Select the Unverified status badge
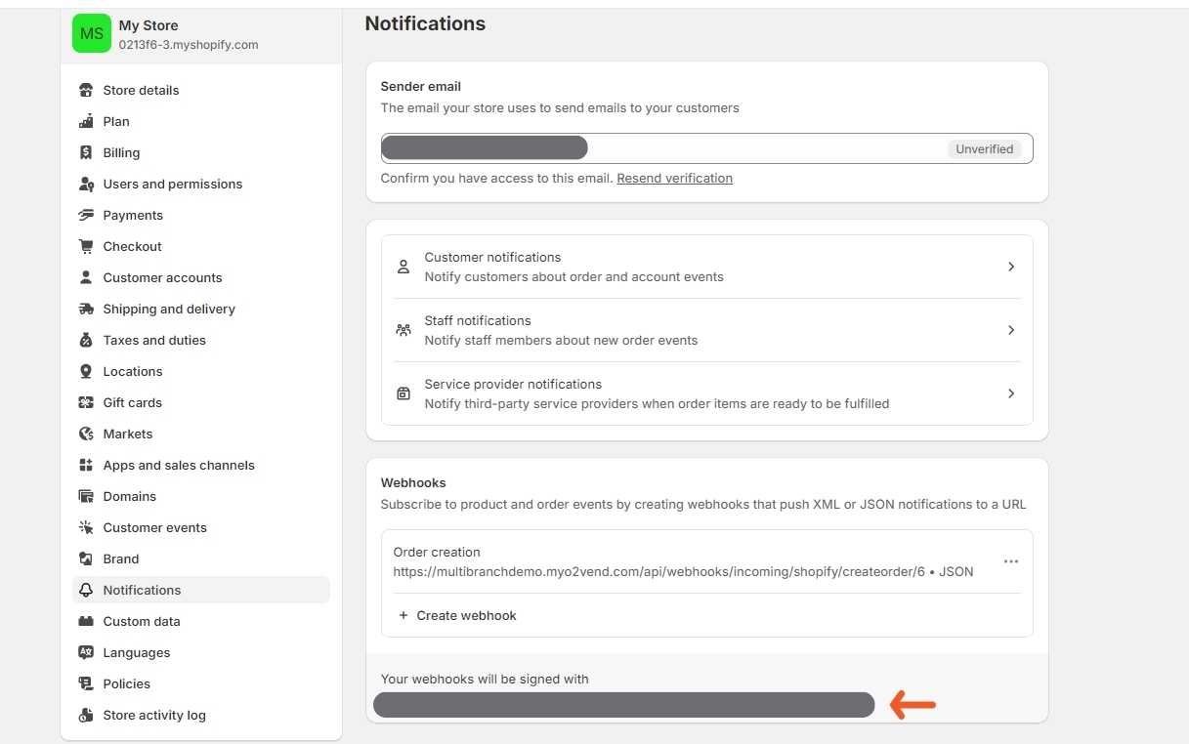Viewport: 1189px width, 744px height. 984,148
